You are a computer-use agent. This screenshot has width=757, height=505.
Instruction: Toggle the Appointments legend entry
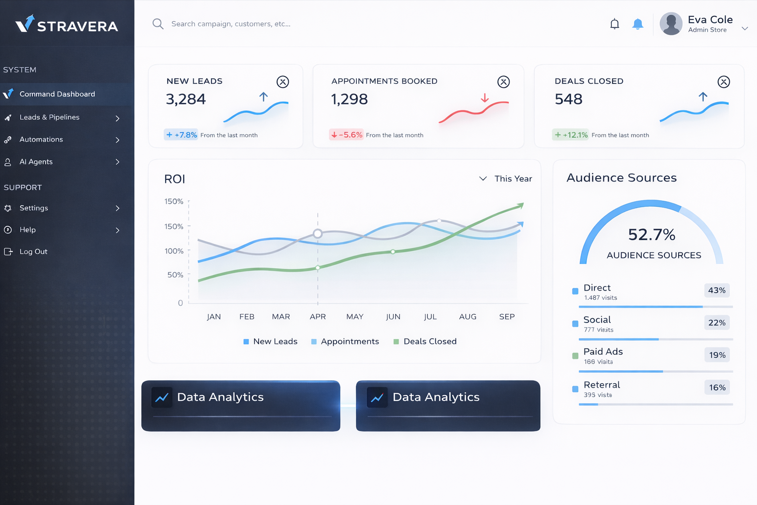coord(345,341)
